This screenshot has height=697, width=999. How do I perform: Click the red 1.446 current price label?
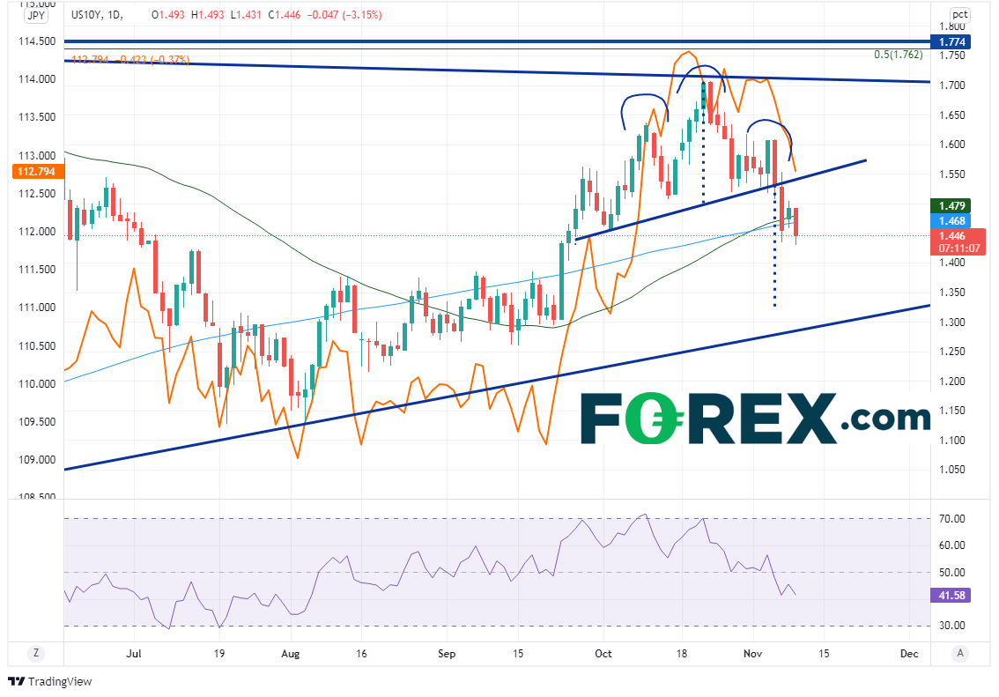953,237
